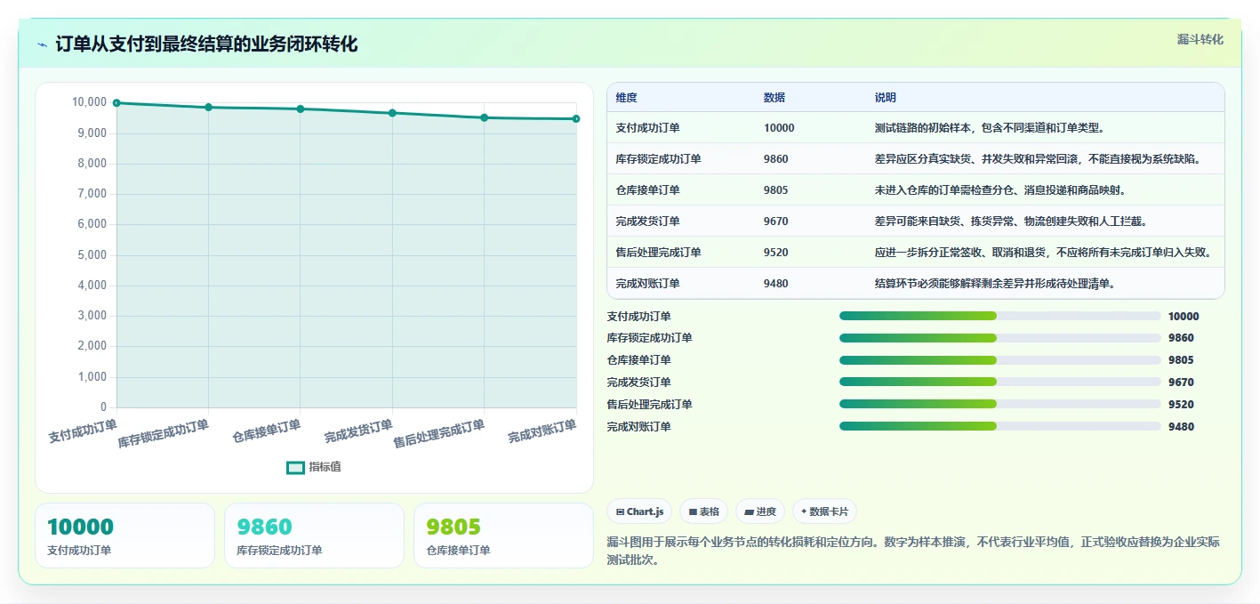Click the 库存锁定成功订单 progress bar
Screen dimensions: 1260x604
(x=1000, y=338)
